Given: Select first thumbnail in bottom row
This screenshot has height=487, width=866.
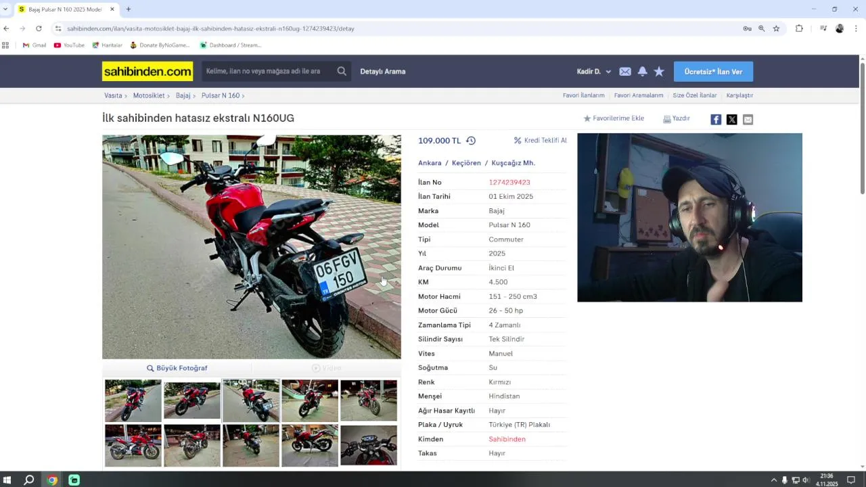Looking at the screenshot, I should coord(133,445).
